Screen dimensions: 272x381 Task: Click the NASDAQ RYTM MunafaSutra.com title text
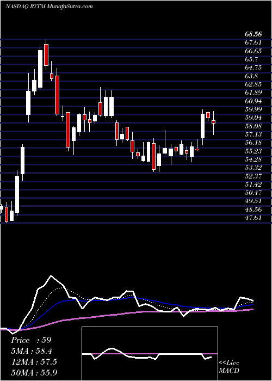click(50, 6)
